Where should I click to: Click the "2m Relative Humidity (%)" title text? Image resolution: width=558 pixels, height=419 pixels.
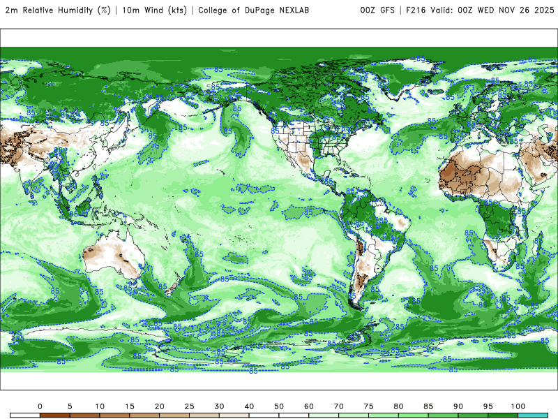pos(58,10)
